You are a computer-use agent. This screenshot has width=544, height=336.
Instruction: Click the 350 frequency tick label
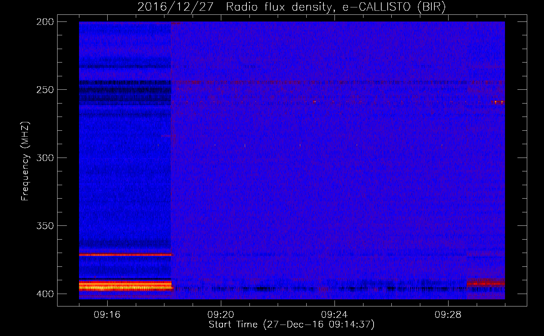point(45,226)
